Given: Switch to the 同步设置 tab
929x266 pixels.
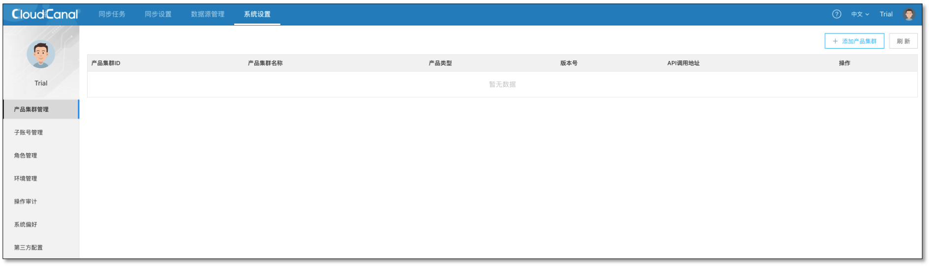Looking at the screenshot, I should [158, 14].
